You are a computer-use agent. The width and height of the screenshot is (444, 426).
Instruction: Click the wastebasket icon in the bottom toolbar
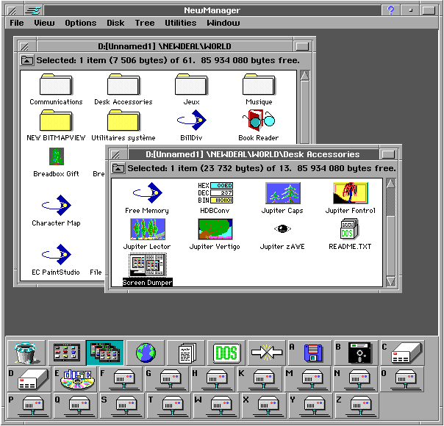[26, 353]
